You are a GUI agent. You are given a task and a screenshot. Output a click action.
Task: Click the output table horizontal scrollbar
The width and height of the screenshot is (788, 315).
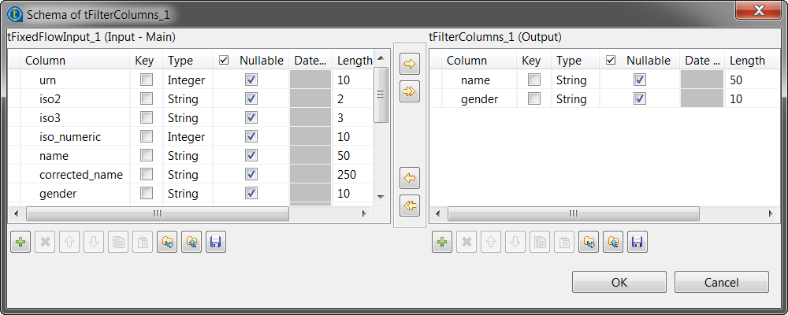tap(573, 213)
